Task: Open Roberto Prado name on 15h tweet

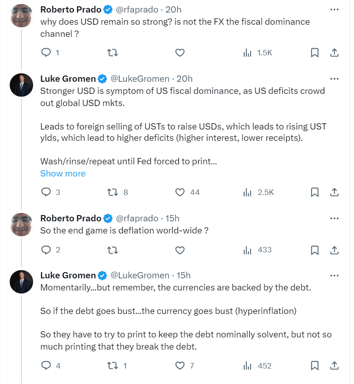Action: coord(71,218)
